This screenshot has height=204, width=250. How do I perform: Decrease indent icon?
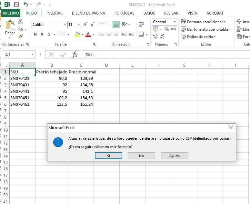124,34
